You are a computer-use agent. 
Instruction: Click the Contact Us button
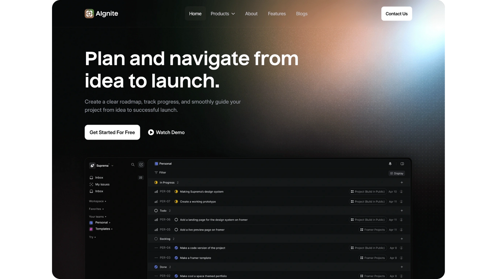(396, 14)
